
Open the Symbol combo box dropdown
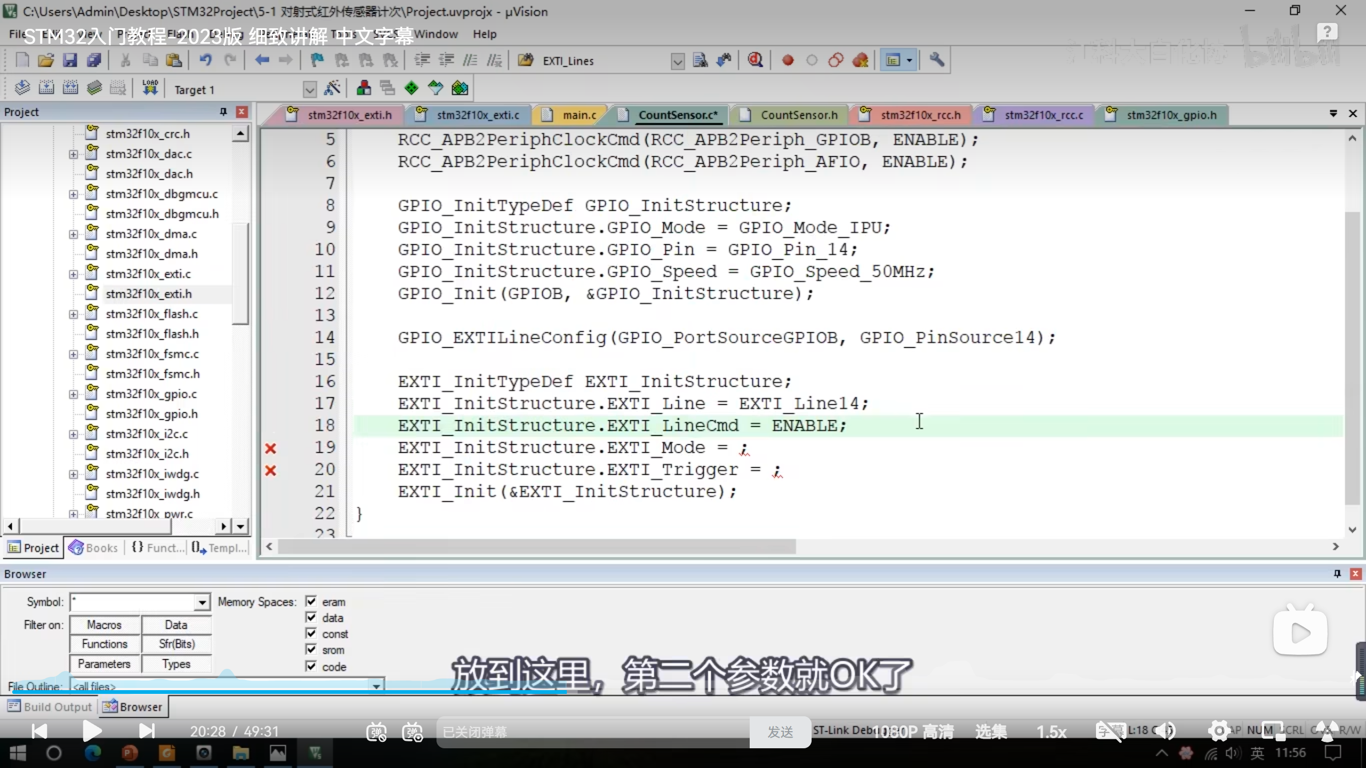[202, 603]
